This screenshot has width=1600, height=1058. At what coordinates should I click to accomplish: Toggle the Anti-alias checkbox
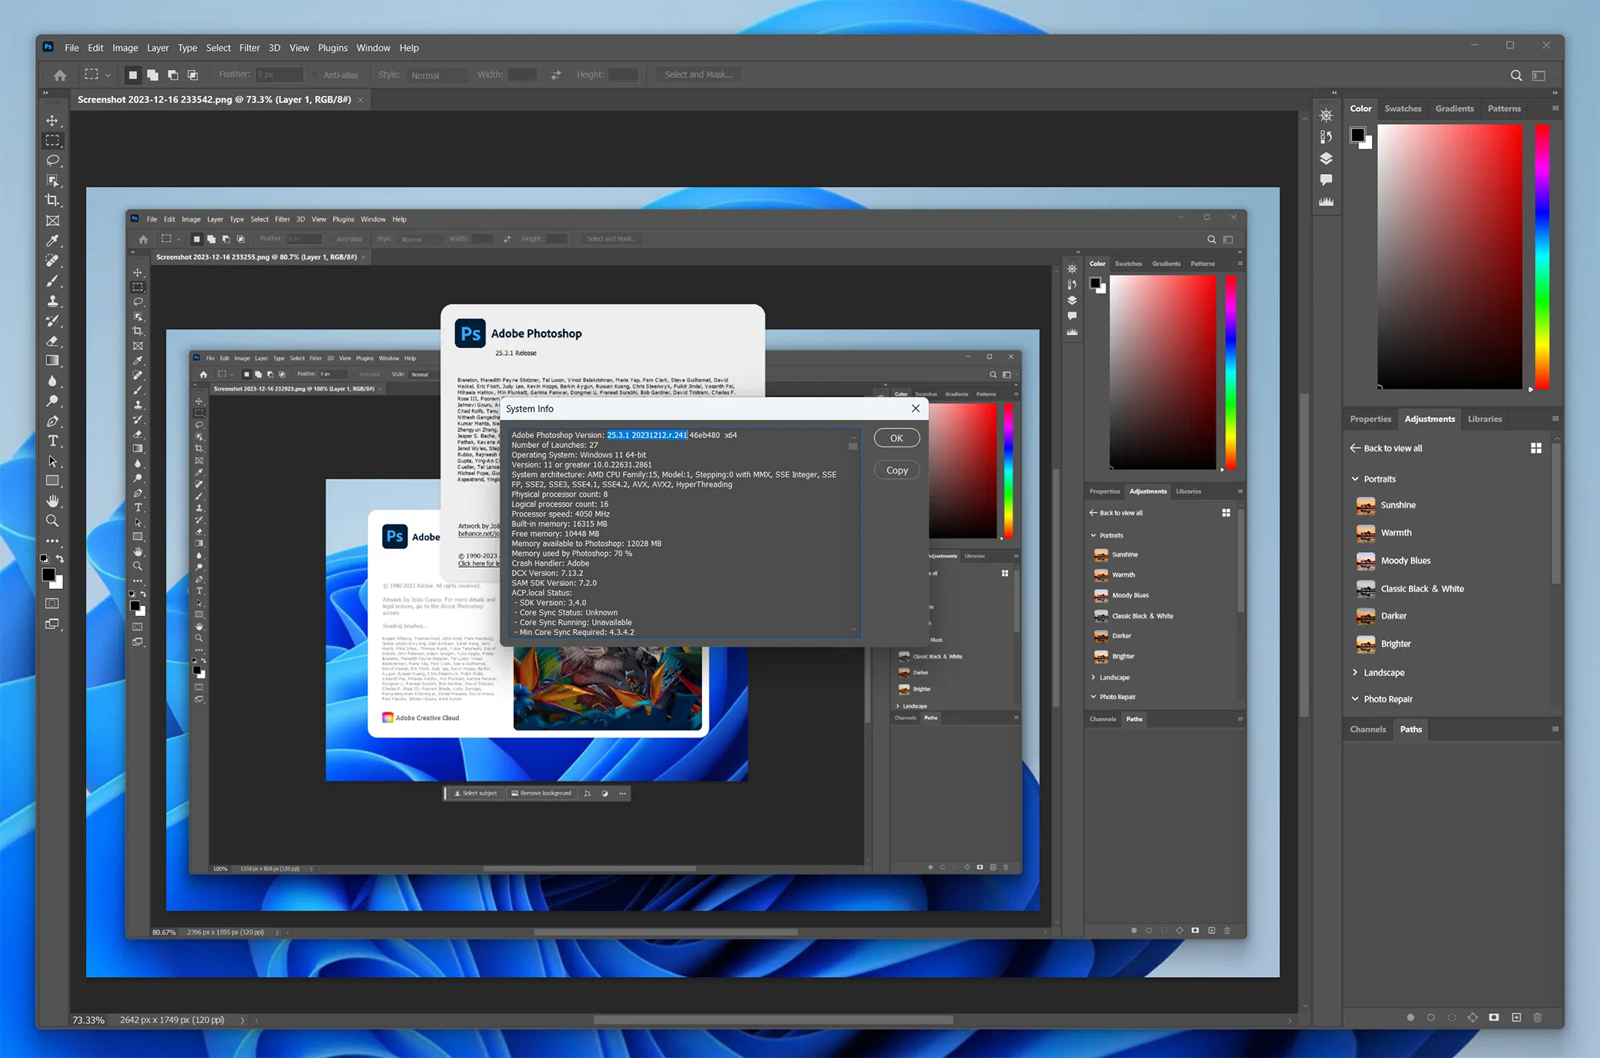315,75
